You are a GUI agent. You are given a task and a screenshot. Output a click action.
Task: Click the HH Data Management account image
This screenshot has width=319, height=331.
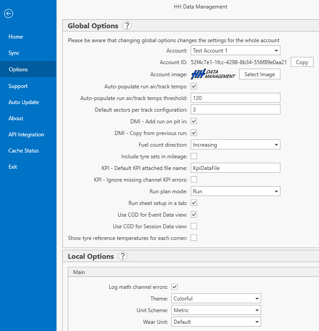click(x=213, y=74)
